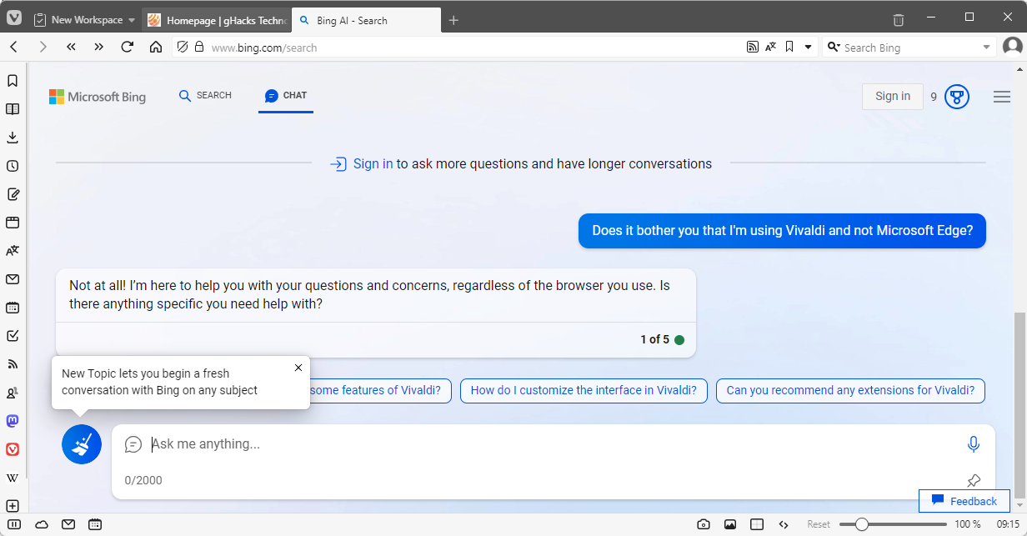Toggle images display in status bar
1027x536 pixels.
[730, 524]
